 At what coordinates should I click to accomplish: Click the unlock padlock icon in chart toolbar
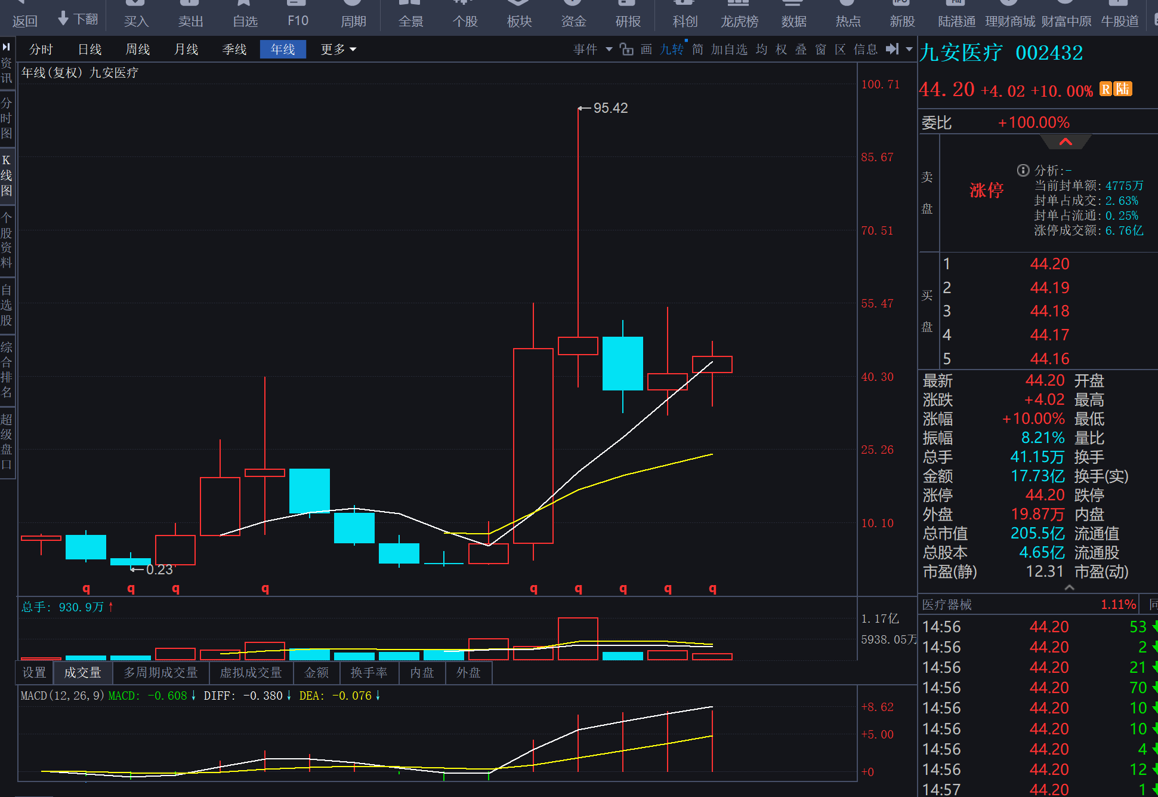point(626,50)
